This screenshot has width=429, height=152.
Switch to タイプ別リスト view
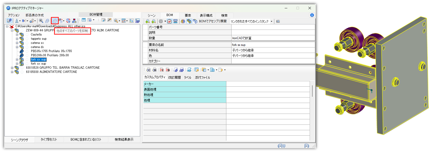tap(49, 139)
